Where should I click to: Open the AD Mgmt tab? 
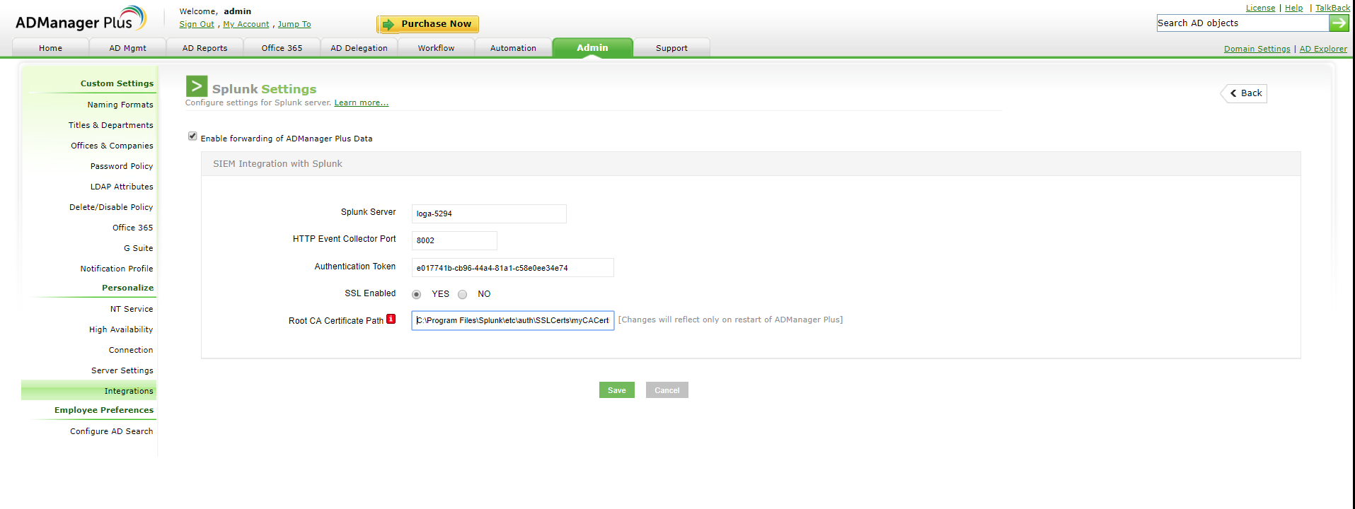point(128,48)
